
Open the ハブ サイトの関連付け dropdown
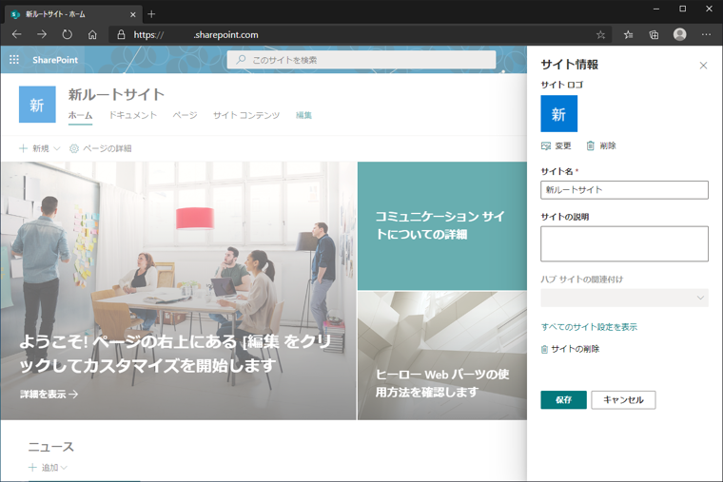[x=624, y=298]
